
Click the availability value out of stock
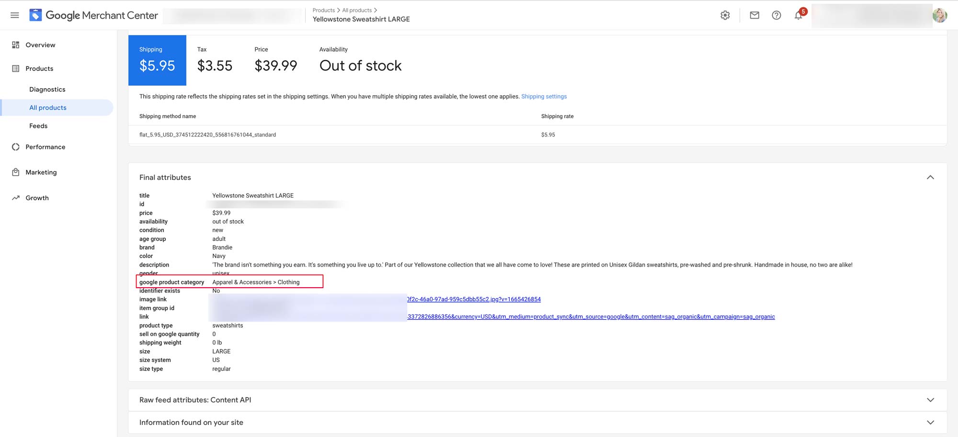228,222
